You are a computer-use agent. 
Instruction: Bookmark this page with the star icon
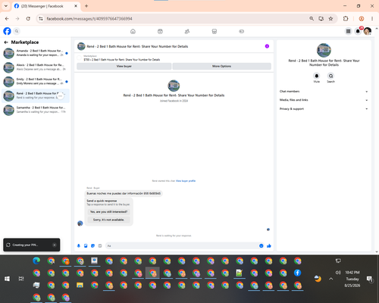click(x=330, y=18)
